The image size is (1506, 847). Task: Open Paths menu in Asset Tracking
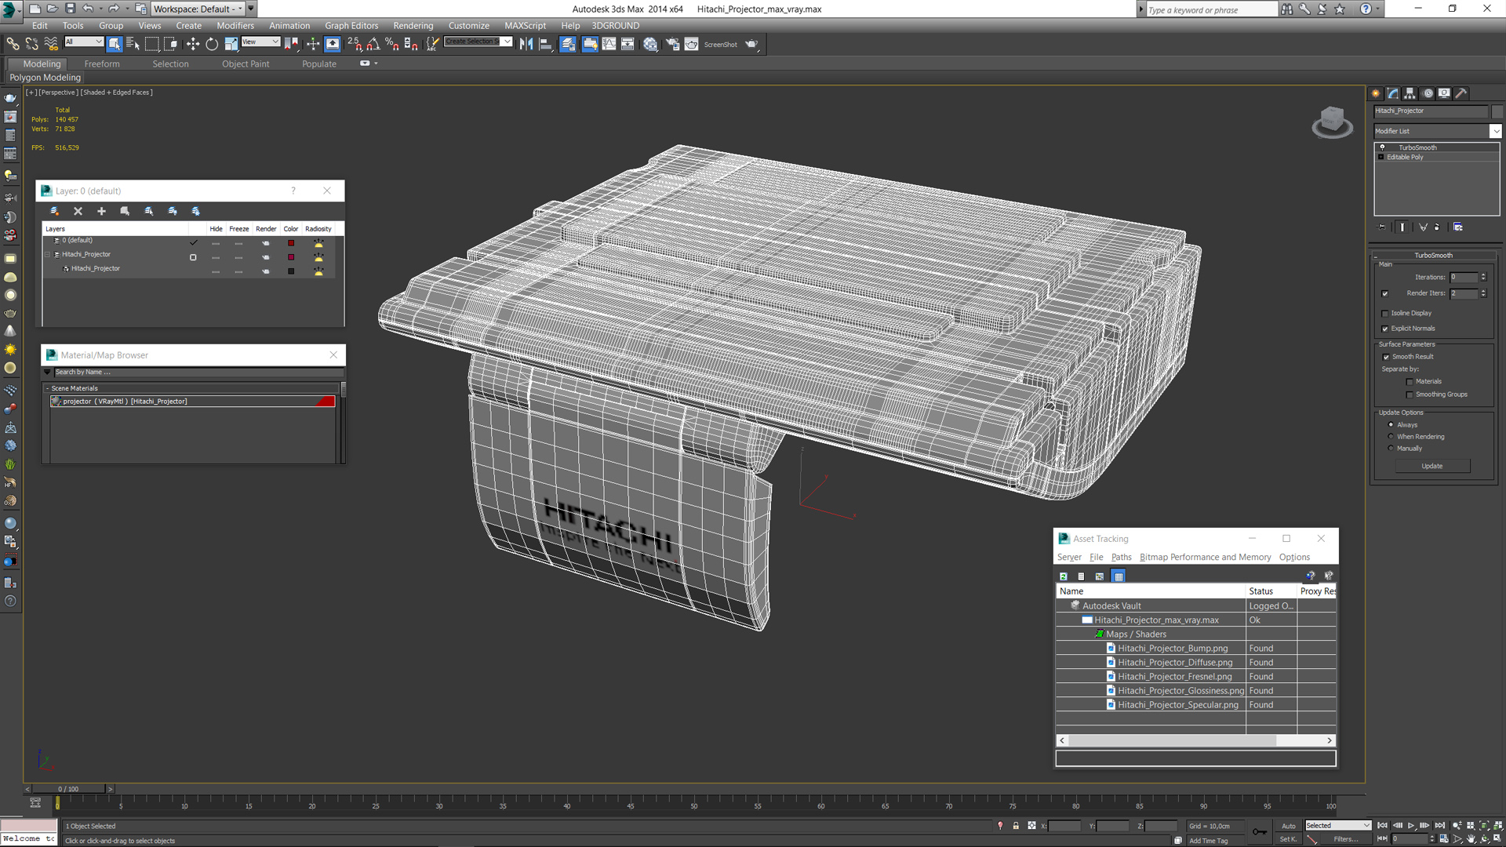[1121, 558]
